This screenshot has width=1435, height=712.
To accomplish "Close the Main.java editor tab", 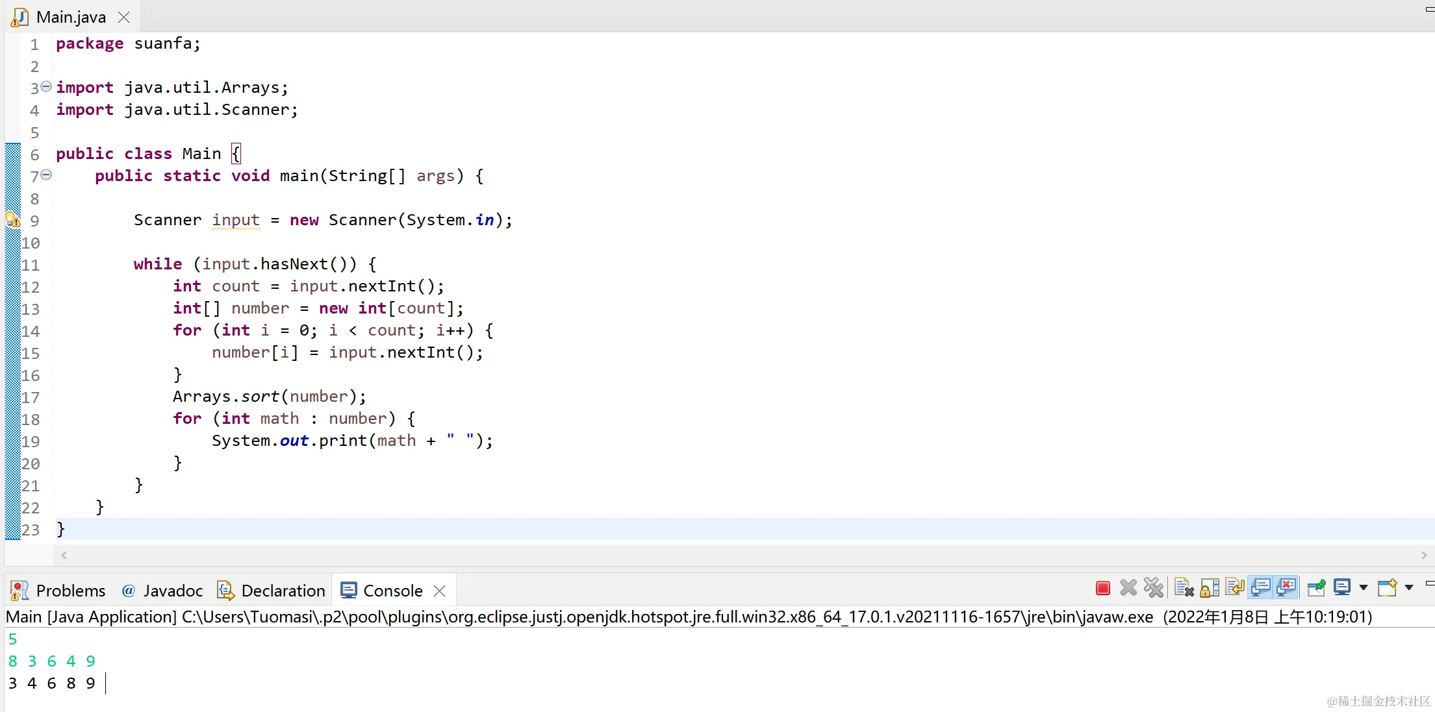I will [x=124, y=18].
